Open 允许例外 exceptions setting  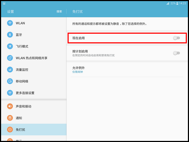[127, 70]
